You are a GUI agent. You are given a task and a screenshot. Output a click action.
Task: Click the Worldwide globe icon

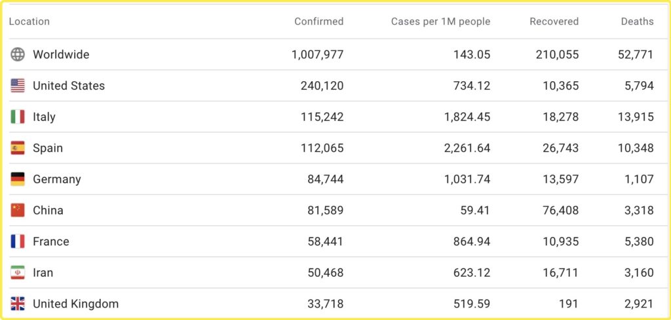pyautogui.click(x=18, y=54)
